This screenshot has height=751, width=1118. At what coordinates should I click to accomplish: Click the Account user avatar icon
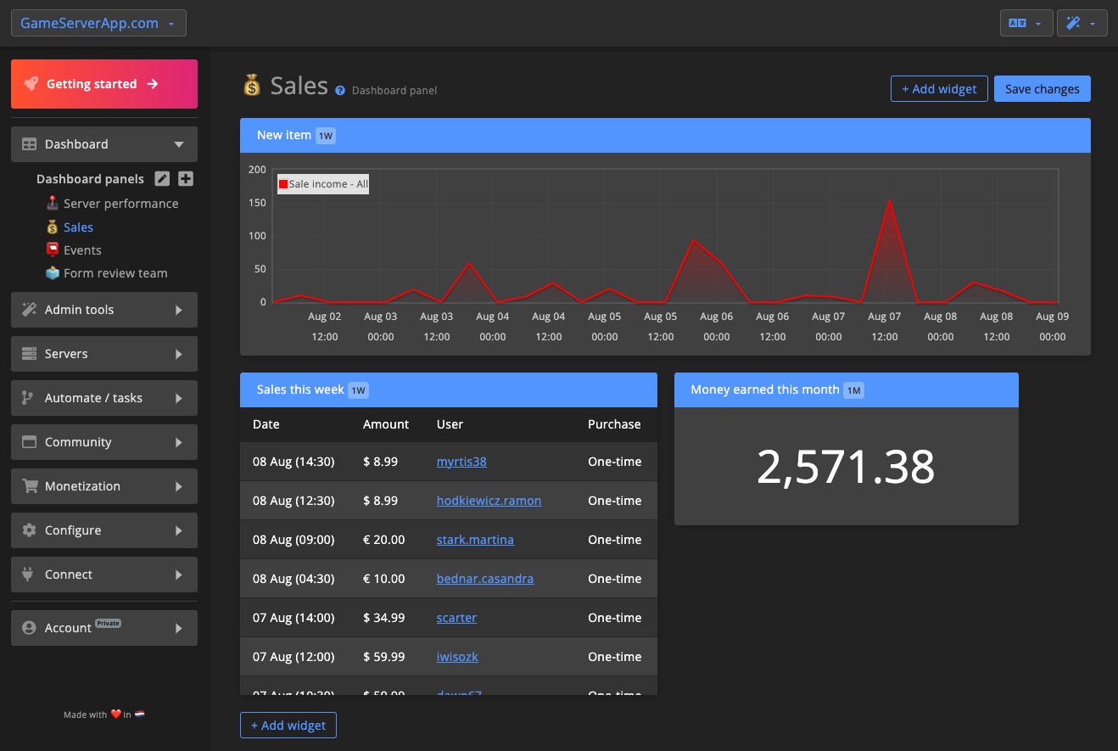[29, 628]
